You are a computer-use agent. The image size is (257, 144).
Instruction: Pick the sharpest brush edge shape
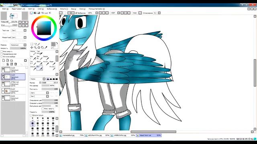[48, 79]
